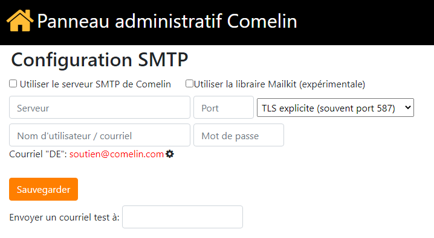Image resolution: width=434 pixels, height=238 pixels.
Task: Enable Utiliser le serveur SMTP de Comelin checkbox
Action: pos(13,84)
